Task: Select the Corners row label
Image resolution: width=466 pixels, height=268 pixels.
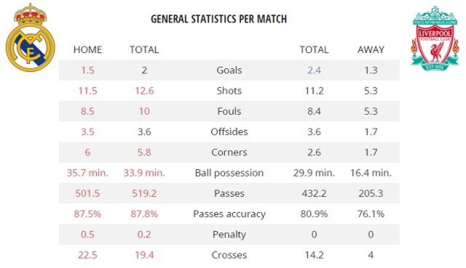Action: point(229,152)
